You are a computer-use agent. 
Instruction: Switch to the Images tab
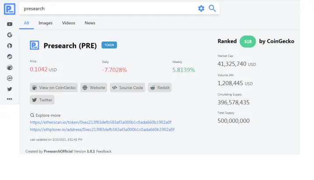coord(46,23)
